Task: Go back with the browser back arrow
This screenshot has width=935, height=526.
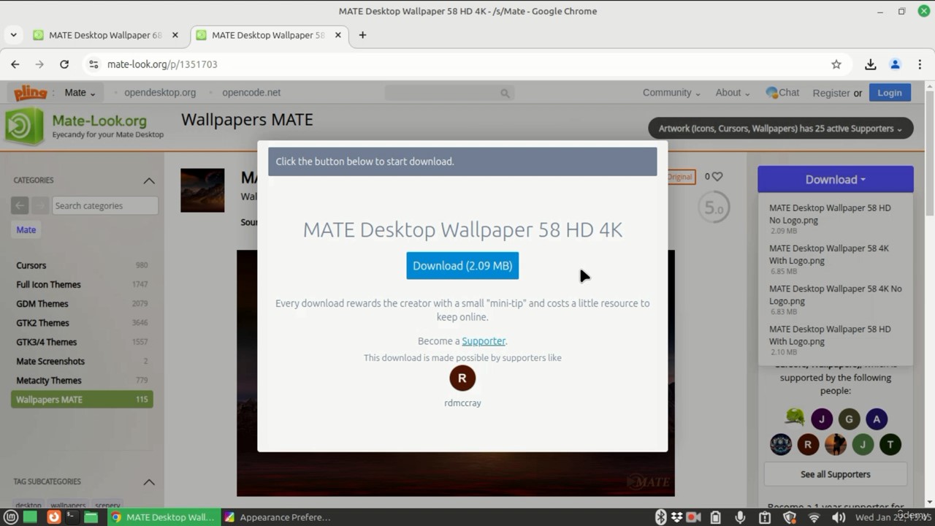Action: pos(15,64)
